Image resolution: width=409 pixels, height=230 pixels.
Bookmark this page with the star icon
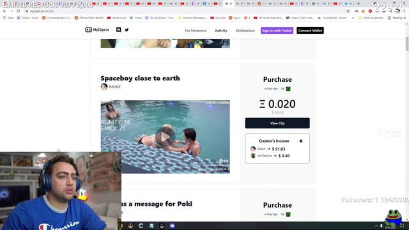348,11
